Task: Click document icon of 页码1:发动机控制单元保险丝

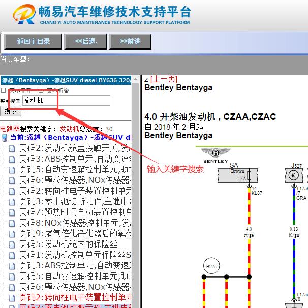Action: click(x=12, y=255)
